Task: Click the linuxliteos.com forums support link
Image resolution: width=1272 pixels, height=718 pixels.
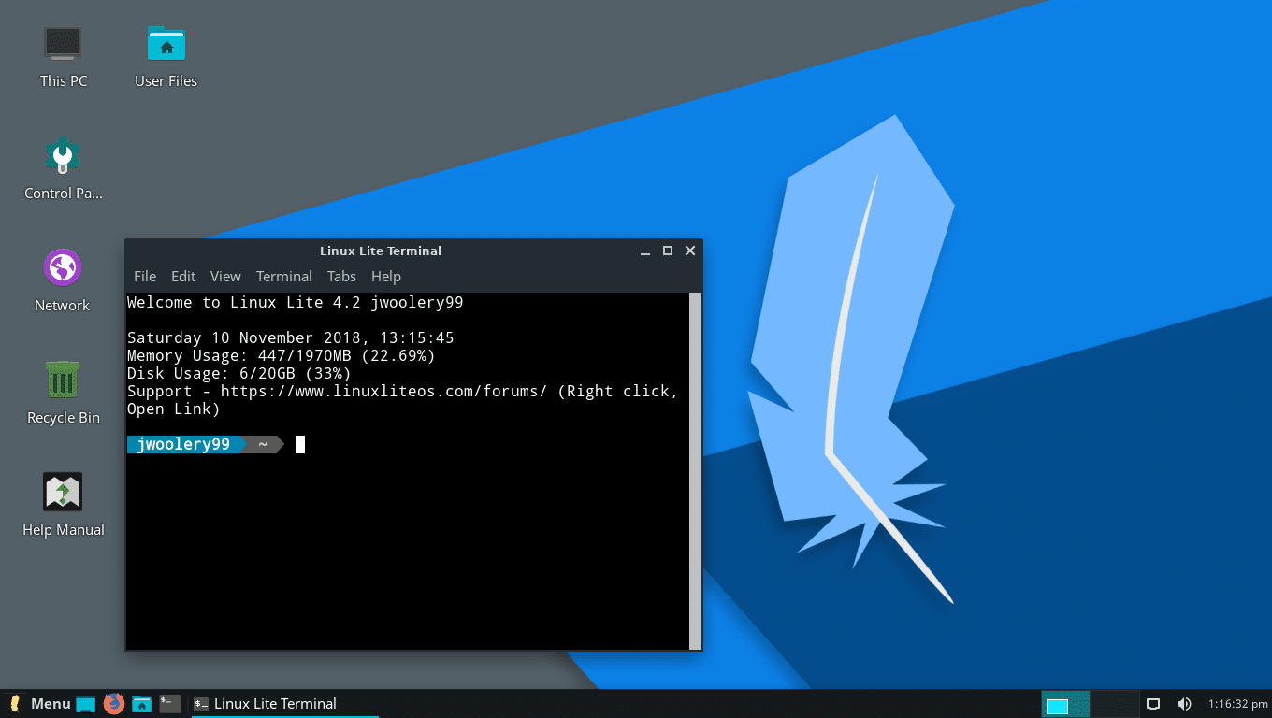Action: pyautogui.click(x=383, y=392)
